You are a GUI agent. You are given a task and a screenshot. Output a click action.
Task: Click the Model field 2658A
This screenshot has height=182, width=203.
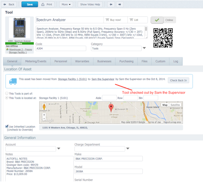click(x=109, y=171)
